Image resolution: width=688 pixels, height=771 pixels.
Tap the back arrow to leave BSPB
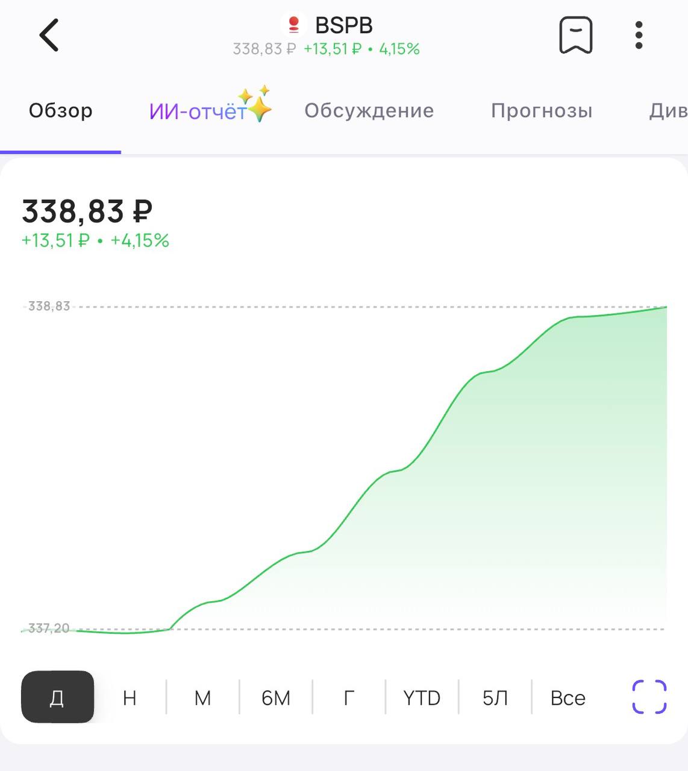(49, 35)
